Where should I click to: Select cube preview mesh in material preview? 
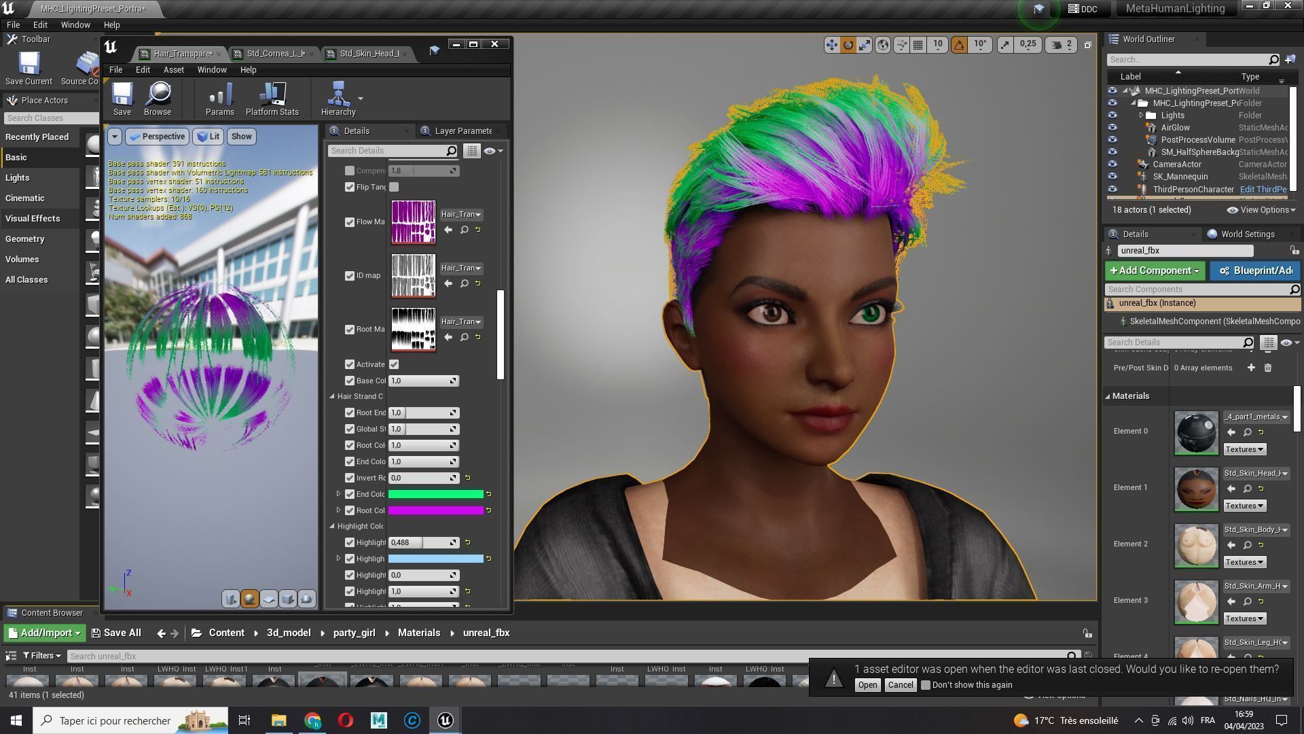coord(287,599)
